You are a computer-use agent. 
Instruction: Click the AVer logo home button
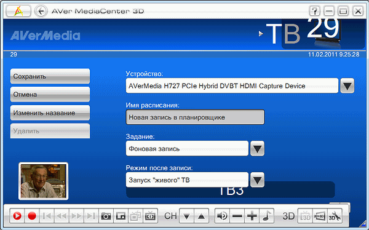point(18,11)
